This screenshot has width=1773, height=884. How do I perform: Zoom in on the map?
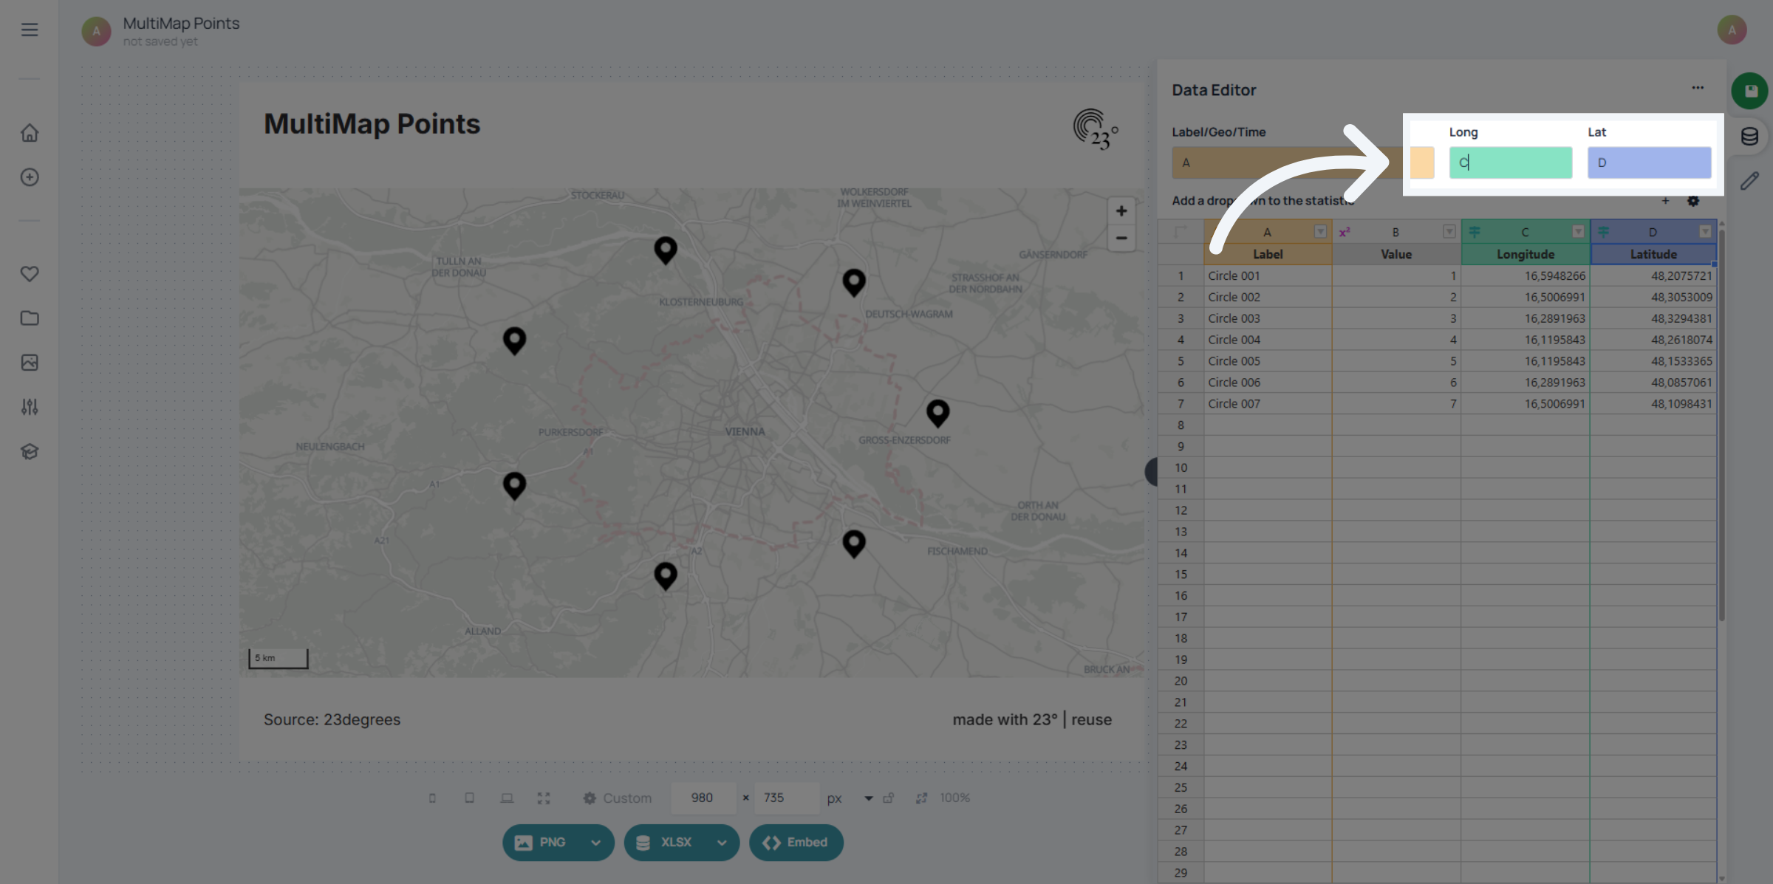[x=1121, y=211]
